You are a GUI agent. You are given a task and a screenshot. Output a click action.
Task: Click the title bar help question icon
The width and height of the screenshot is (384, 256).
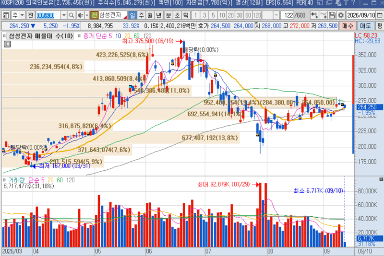[x=353, y=3]
